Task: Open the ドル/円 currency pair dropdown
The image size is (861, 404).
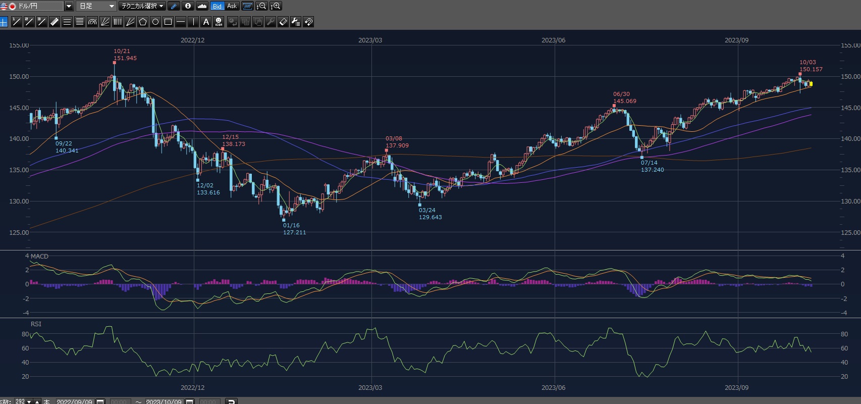Action: tap(69, 6)
